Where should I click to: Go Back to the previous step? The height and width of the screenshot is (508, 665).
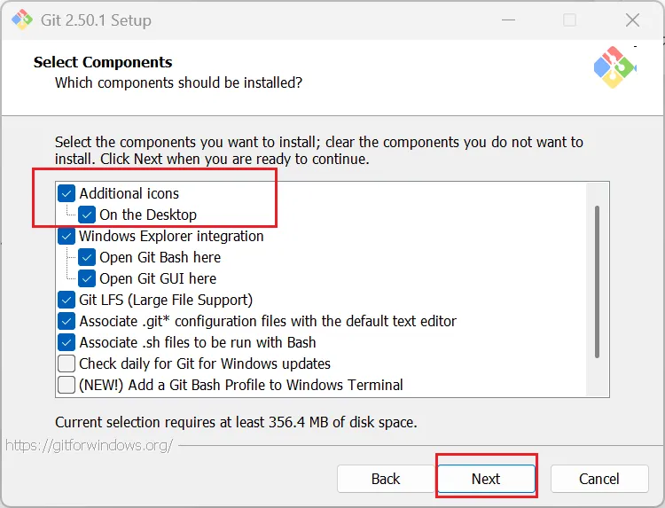click(386, 479)
